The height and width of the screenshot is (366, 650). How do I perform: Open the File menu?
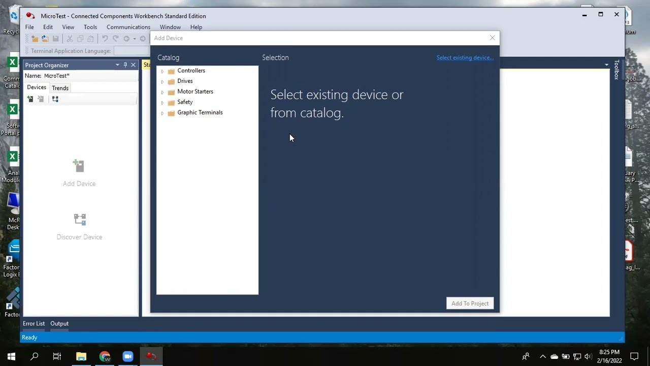pos(29,27)
